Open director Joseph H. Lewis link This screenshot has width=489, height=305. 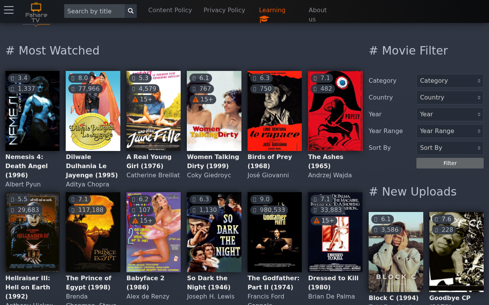[x=210, y=297]
